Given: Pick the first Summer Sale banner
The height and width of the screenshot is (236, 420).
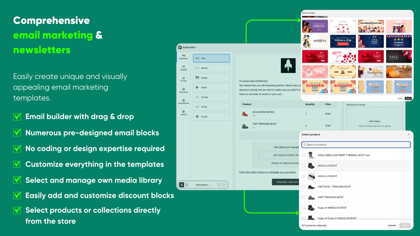Looking at the screenshot, I should (x=315, y=87).
